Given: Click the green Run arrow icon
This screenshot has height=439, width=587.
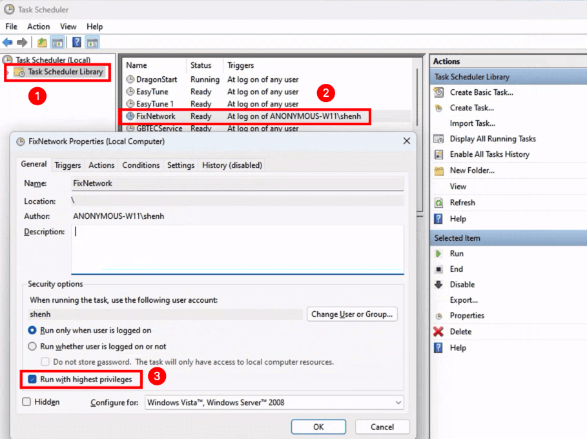Looking at the screenshot, I should pyautogui.click(x=439, y=254).
